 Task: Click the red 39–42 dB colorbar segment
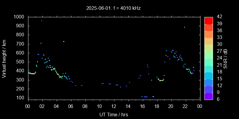point(209,20)
